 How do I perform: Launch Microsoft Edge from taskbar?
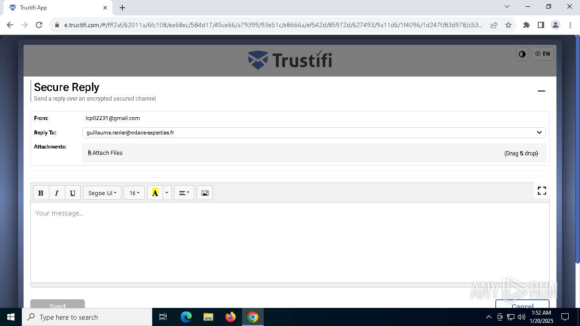(186, 317)
